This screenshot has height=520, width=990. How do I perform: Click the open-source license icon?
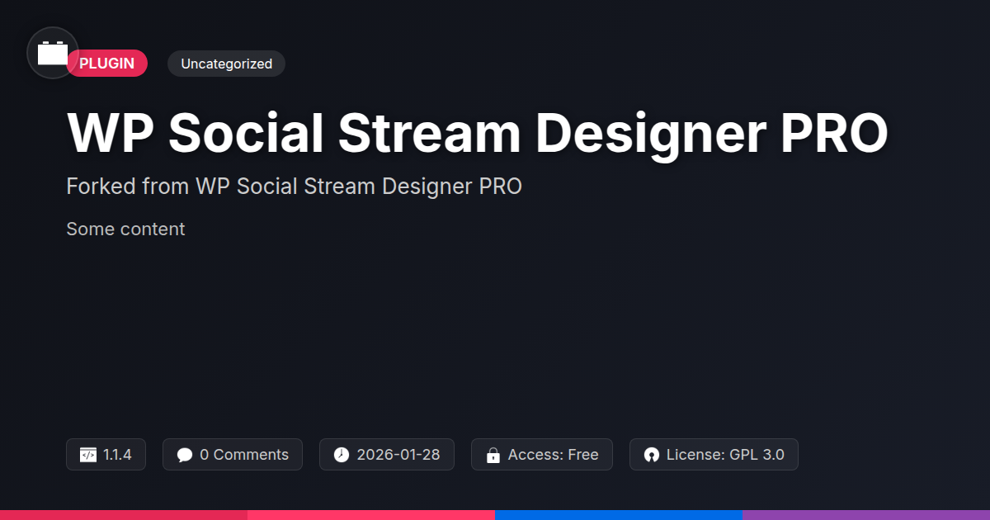click(652, 455)
